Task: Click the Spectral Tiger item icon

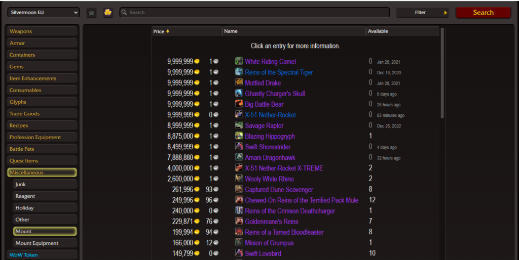Action: point(239,72)
